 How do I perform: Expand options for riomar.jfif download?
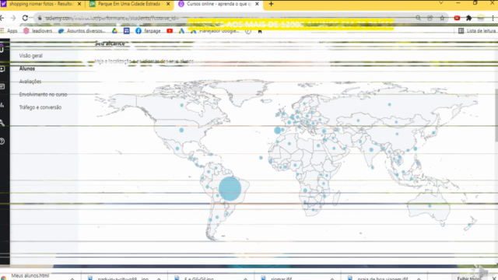tap(332, 278)
